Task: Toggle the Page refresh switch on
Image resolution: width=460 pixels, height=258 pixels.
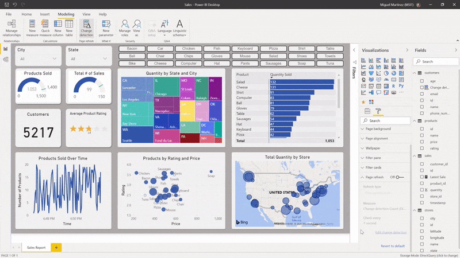Action: [x=400, y=178]
